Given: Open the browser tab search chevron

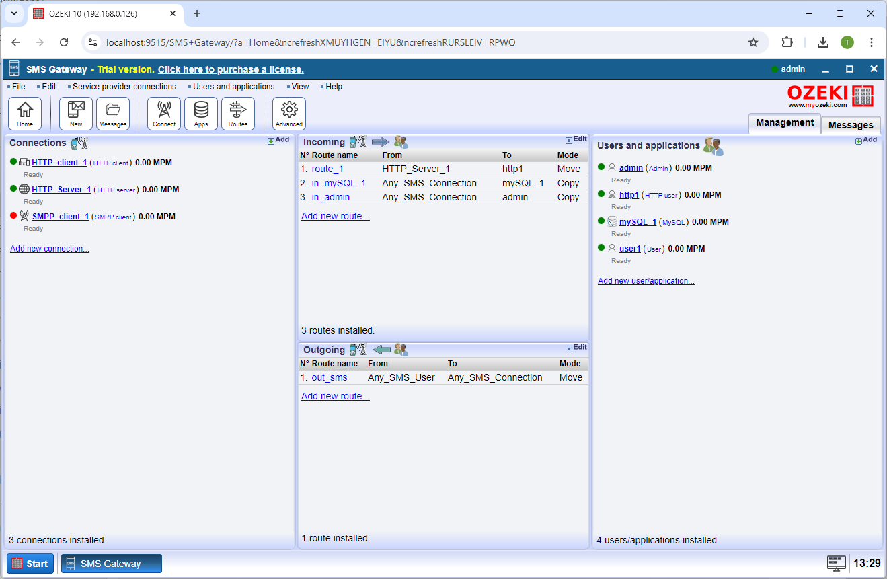Looking at the screenshot, I should click(13, 14).
